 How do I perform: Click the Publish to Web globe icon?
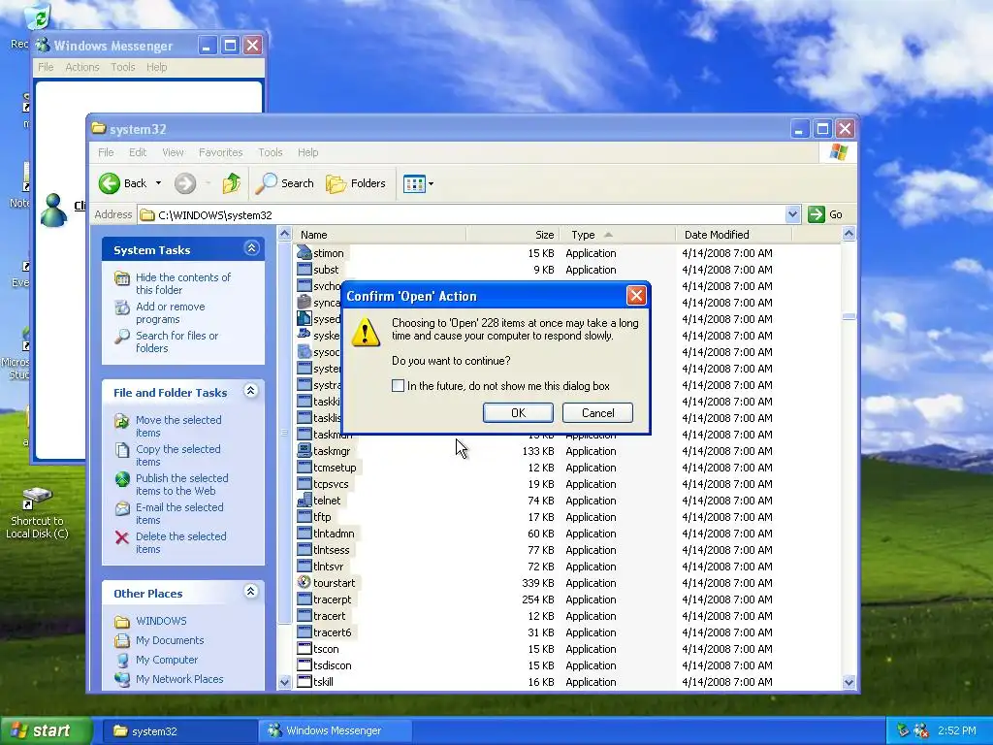coord(121,479)
